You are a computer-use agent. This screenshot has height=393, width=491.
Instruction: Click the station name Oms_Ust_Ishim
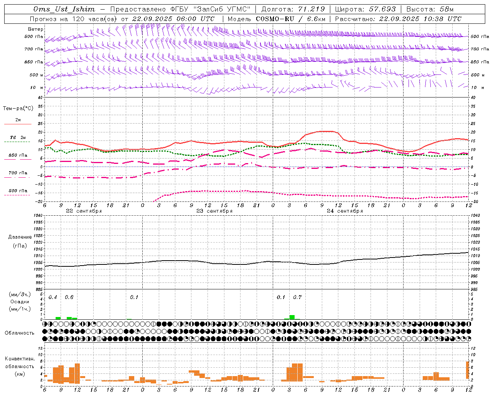coord(64,9)
